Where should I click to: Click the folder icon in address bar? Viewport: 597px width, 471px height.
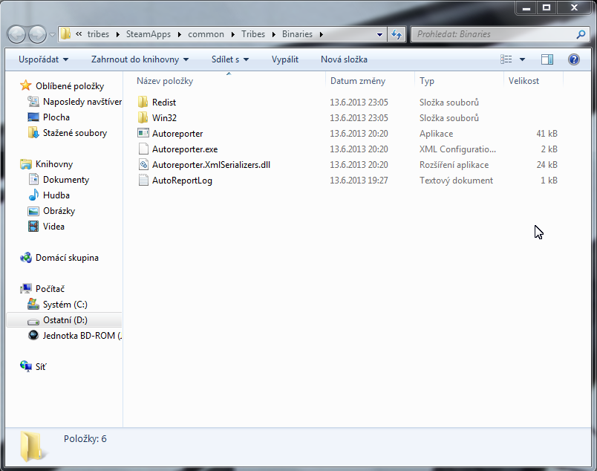coord(65,34)
